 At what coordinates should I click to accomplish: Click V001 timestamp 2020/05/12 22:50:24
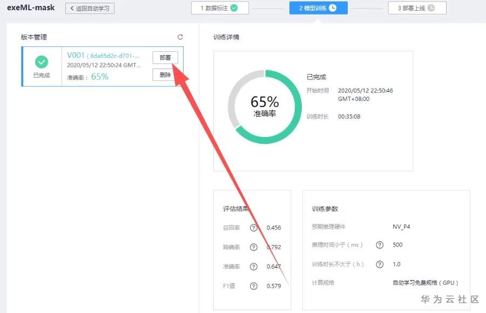[104, 65]
